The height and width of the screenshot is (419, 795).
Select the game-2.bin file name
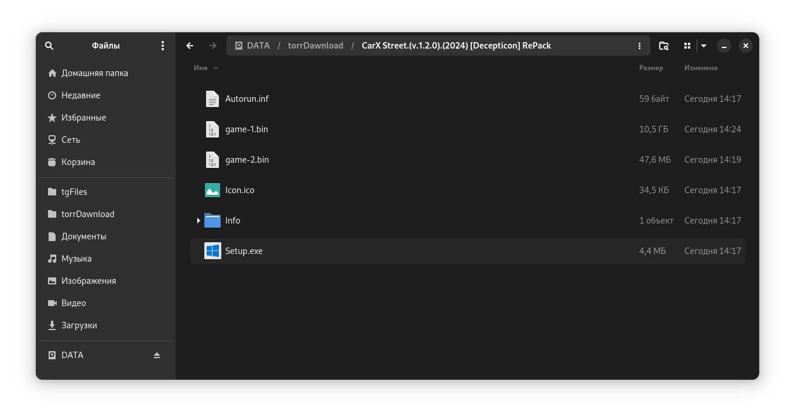click(x=247, y=160)
